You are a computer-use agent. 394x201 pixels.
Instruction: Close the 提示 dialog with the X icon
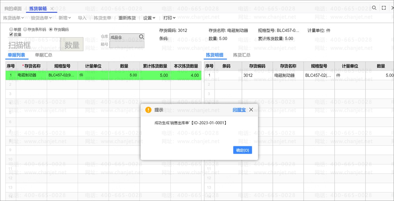(x=251, y=110)
